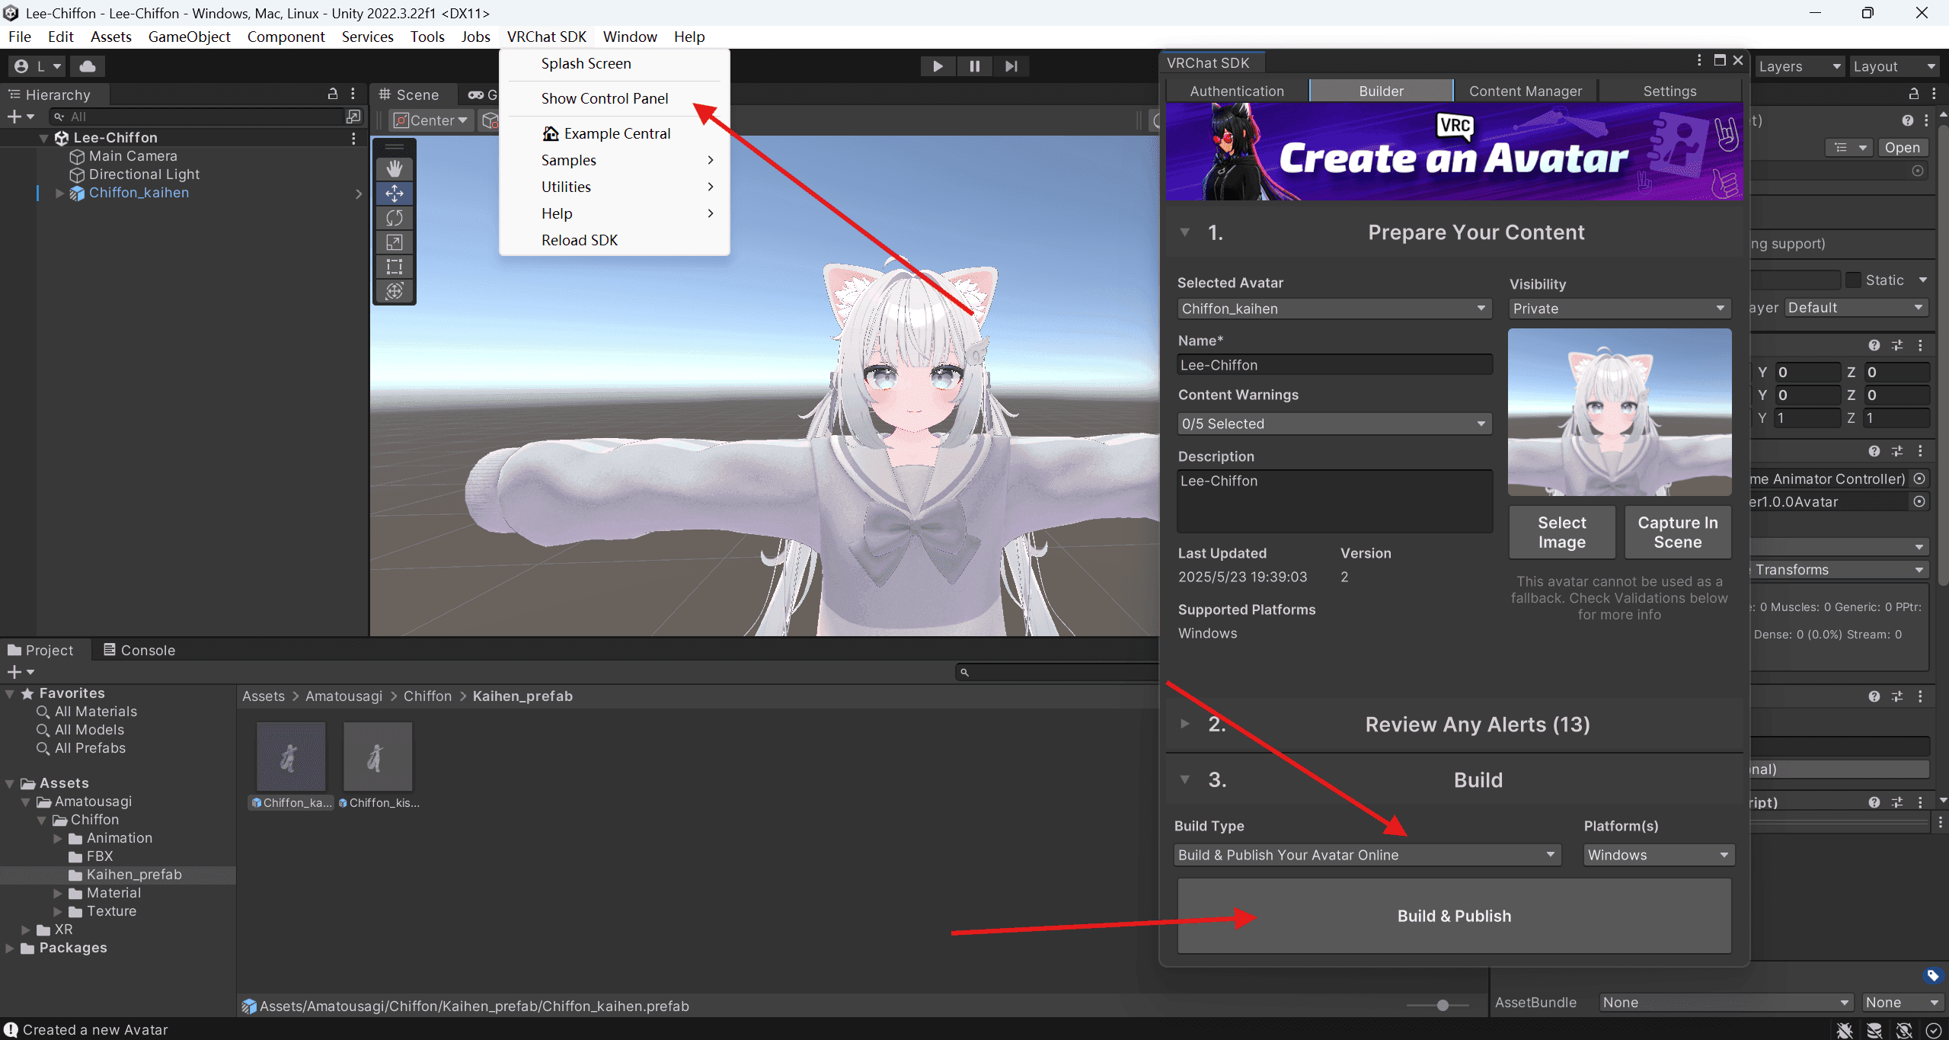
Task: Activate the Scale tool
Action: point(395,242)
